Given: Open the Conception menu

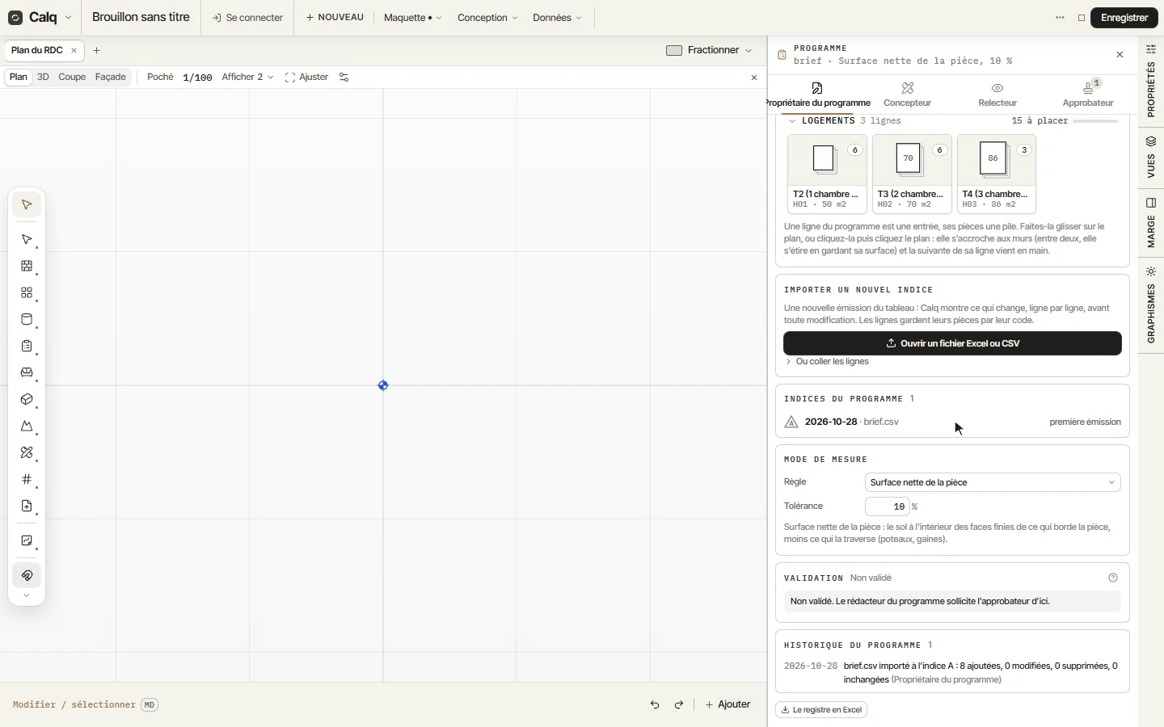Looking at the screenshot, I should (x=487, y=18).
